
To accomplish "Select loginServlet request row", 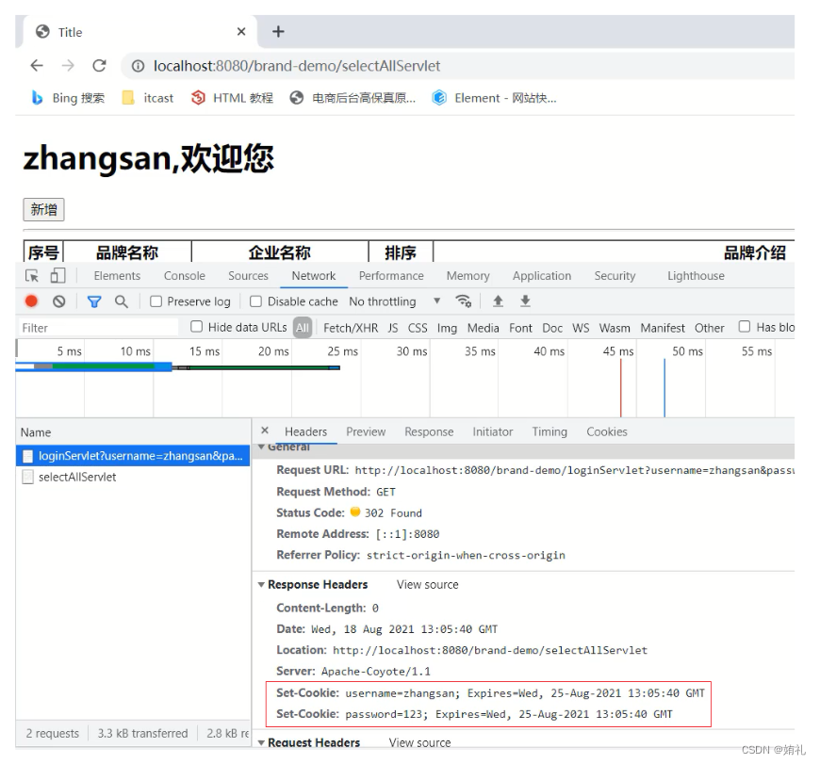I will click(133, 456).
